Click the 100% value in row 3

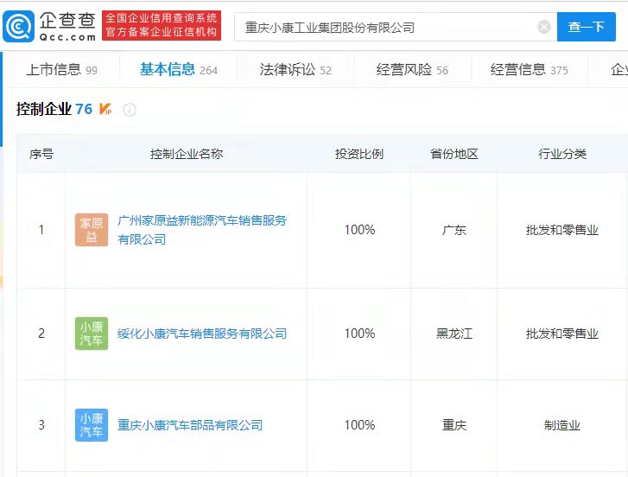(359, 425)
